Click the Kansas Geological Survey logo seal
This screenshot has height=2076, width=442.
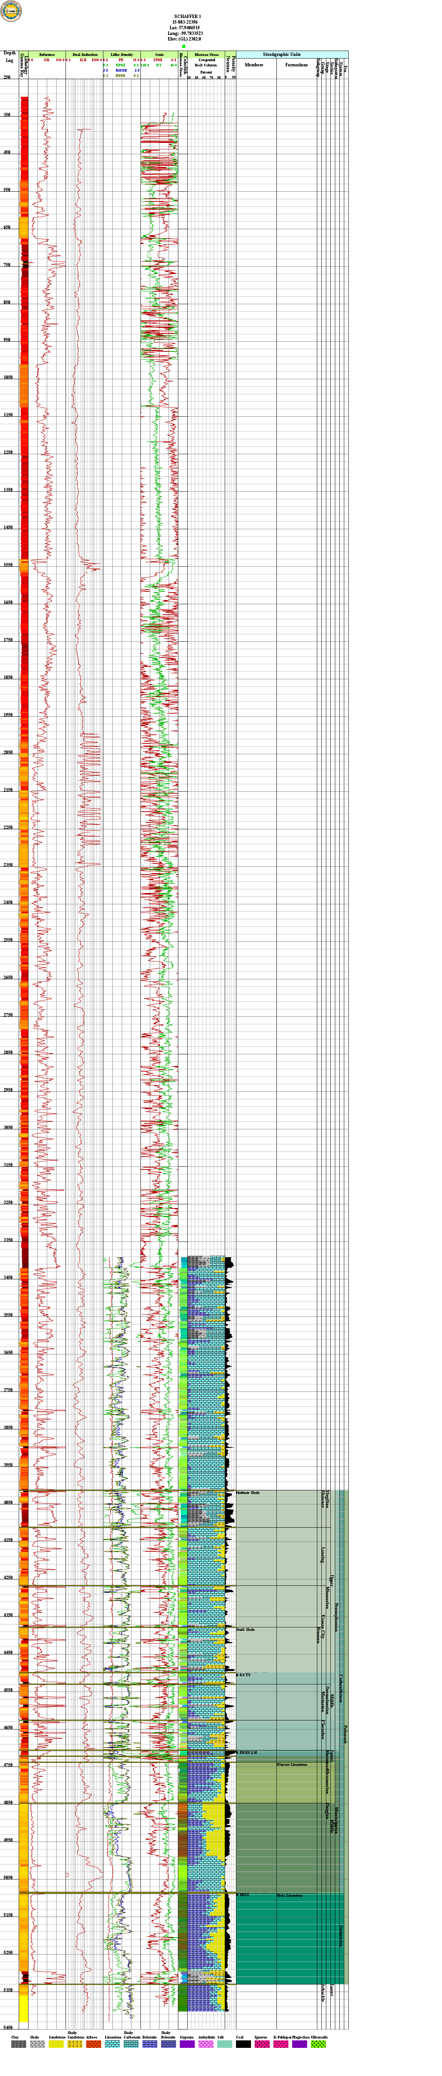tap(11, 11)
